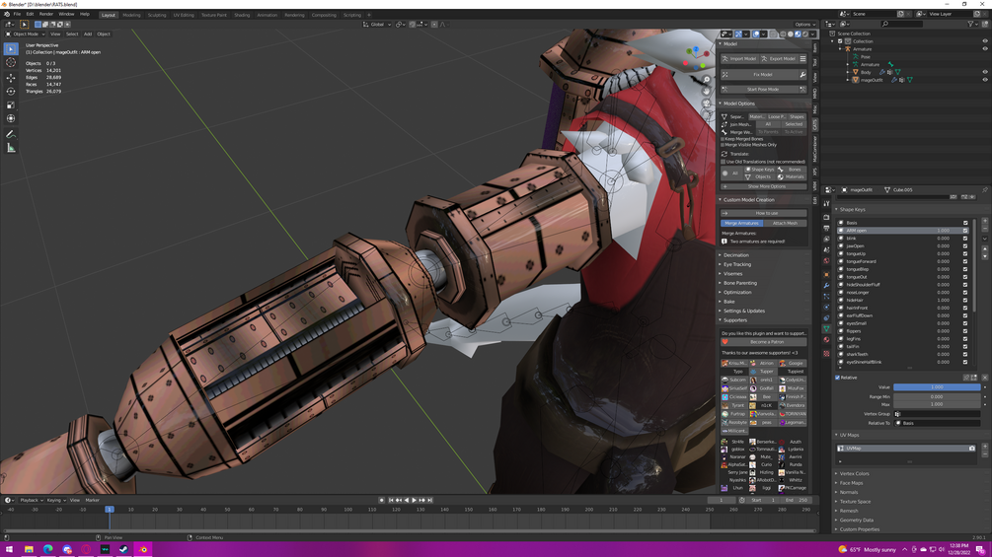Click the How to use button

tap(763, 214)
